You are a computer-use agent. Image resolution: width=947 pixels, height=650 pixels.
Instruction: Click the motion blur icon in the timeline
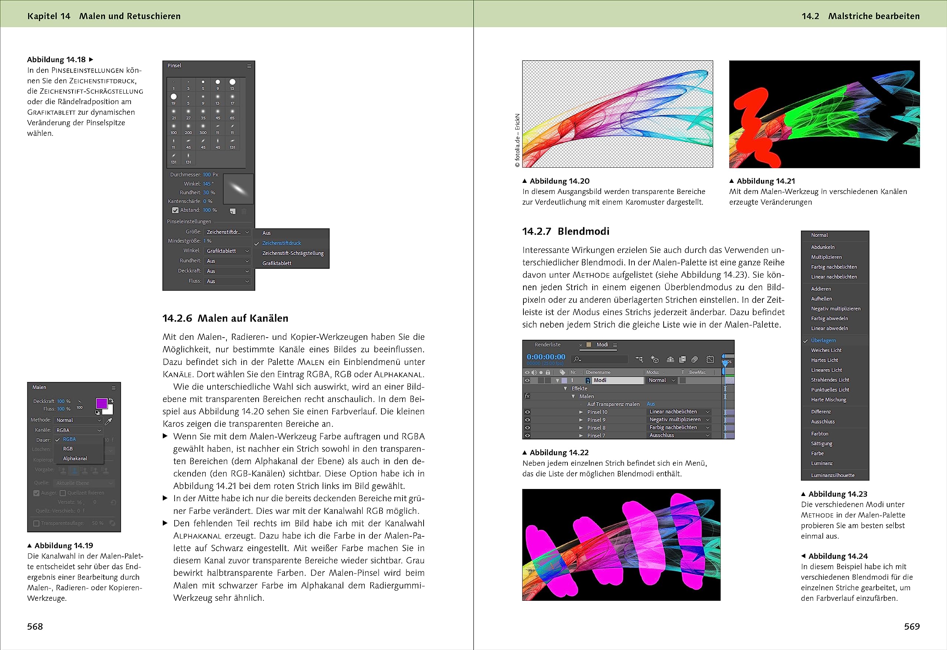(695, 359)
